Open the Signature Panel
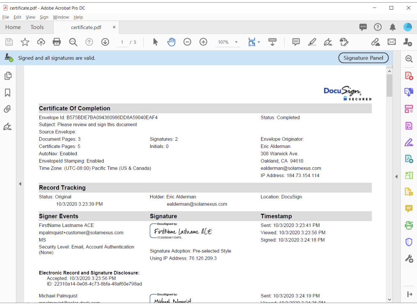 coord(363,58)
